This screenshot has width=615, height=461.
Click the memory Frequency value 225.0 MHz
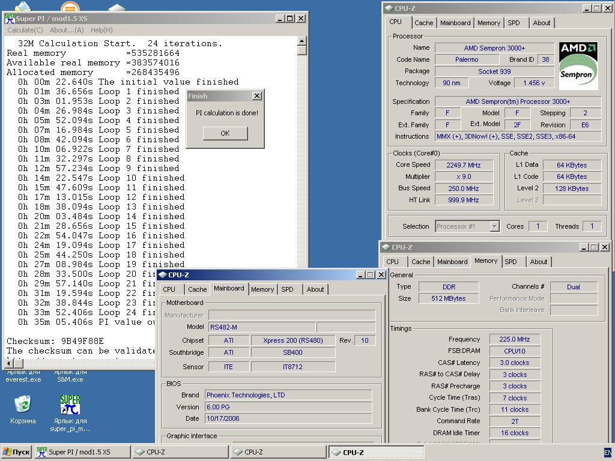click(x=515, y=340)
